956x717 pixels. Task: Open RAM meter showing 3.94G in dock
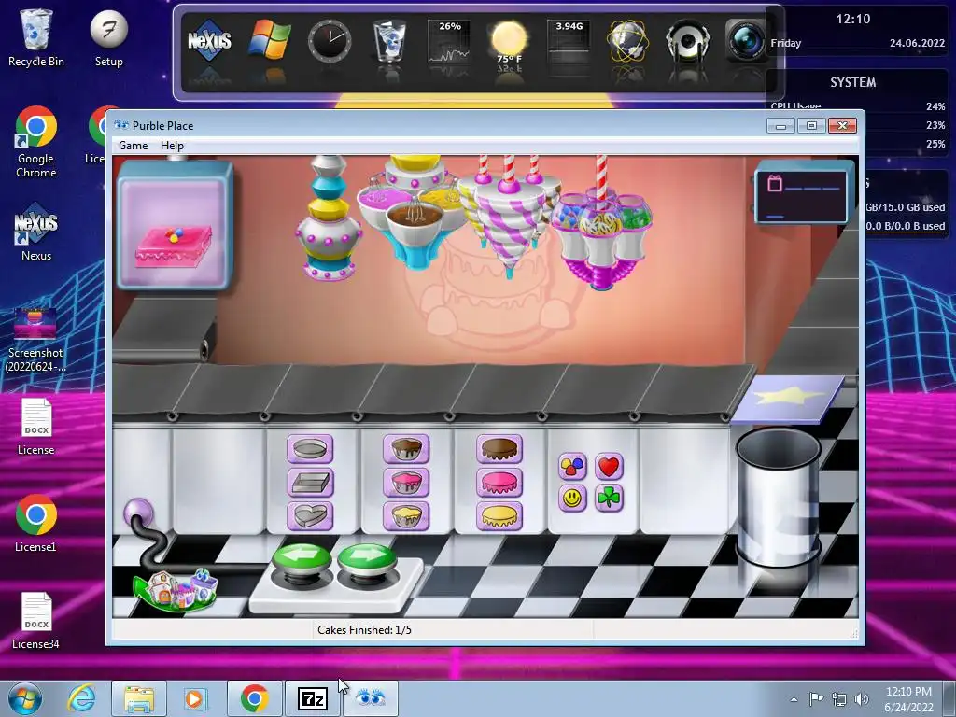[x=569, y=42]
